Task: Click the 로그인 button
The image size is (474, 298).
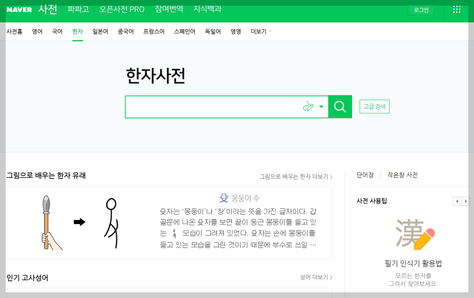Action: [x=420, y=9]
